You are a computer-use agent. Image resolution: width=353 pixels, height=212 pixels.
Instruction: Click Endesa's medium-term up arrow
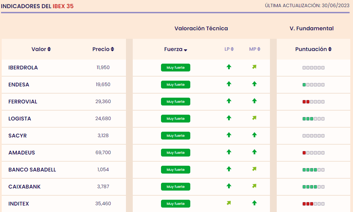[254, 84]
